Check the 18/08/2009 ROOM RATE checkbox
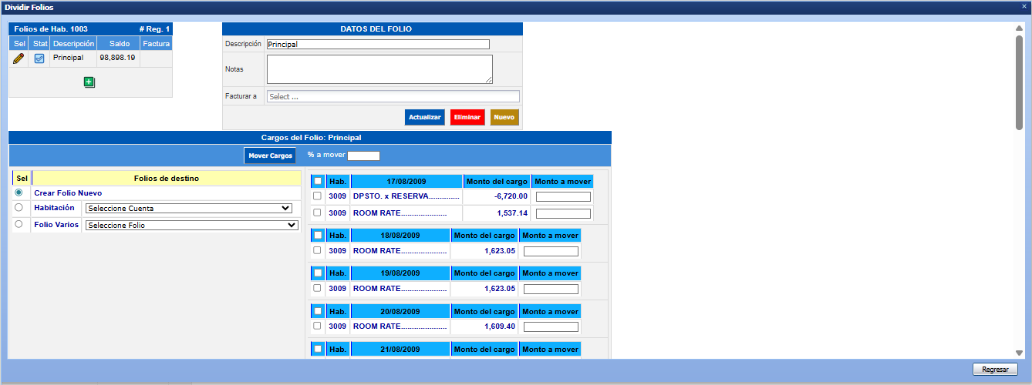This screenshot has height=385, width=1032. pyautogui.click(x=317, y=250)
